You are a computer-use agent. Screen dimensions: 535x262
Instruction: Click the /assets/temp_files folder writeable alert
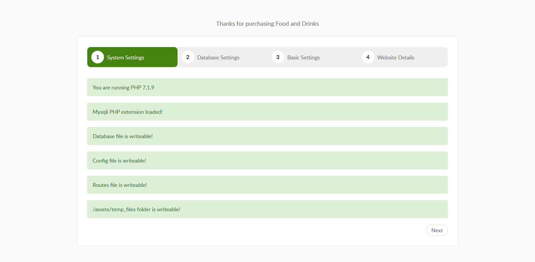(x=267, y=209)
